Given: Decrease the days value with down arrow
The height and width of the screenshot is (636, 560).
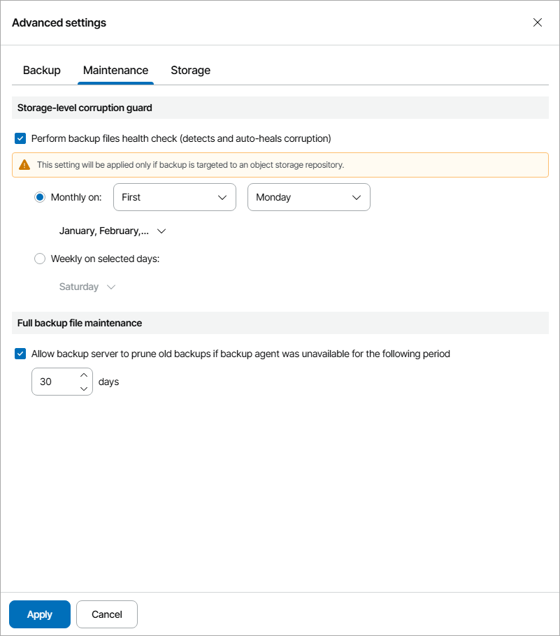Looking at the screenshot, I should [x=84, y=389].
